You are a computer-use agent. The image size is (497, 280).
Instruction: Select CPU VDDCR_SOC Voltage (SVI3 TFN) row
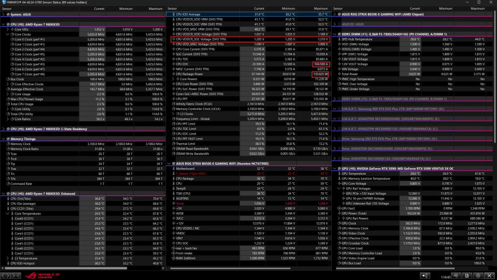[250, 39]
